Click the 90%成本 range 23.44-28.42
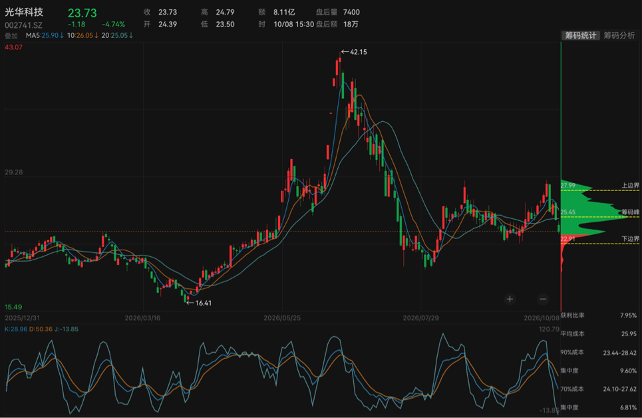The width and height of the screenshot is (642, 418). click(x=620, y=353)
